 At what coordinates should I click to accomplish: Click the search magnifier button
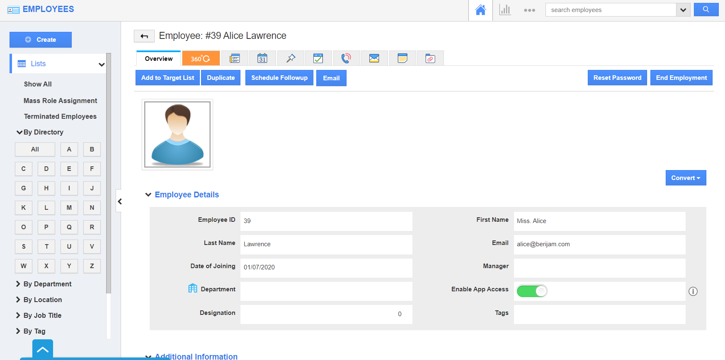click(706, 10)
